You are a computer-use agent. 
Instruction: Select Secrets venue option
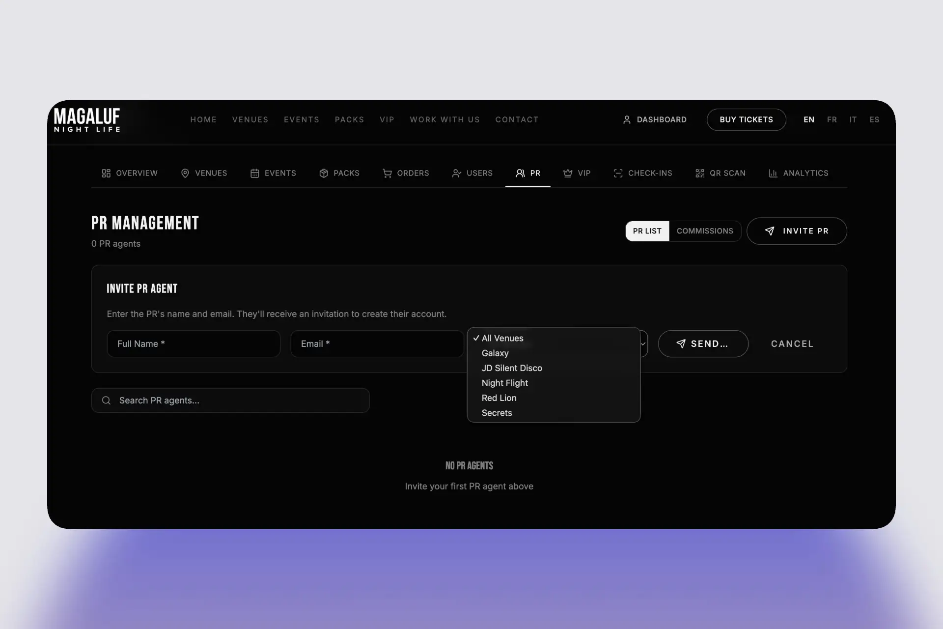[554, 413]
